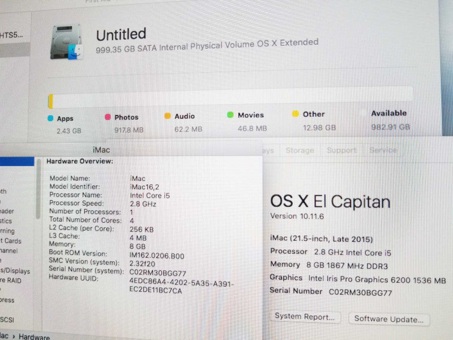Image resolution: width=453 pixels, height=340 pixels.
Task: Click the Processor Name value Intel Core i5
Action: pos(149,195)
